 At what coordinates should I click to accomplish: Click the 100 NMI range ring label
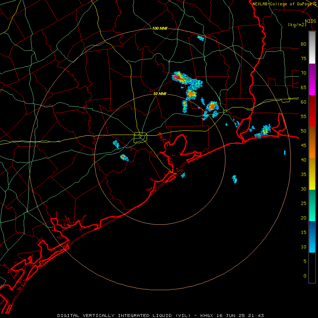tap(160, 28)
